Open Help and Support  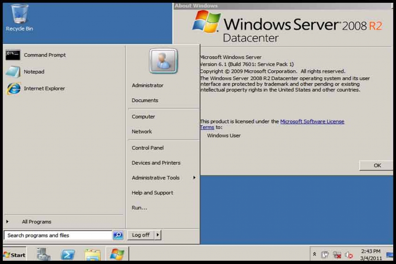click(x=152, y=193)
